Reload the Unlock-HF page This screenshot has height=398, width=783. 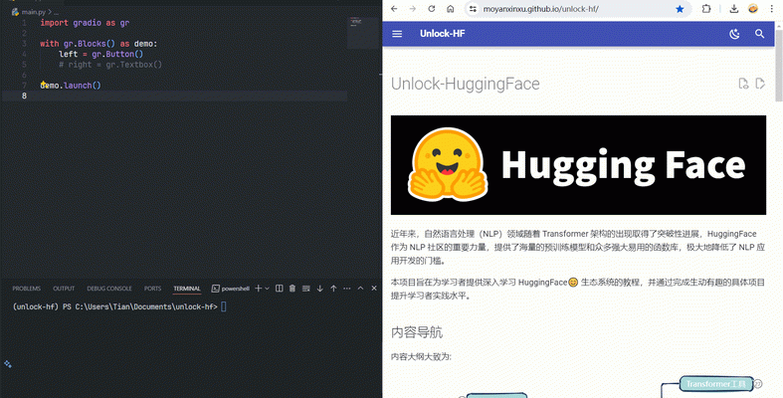click(432, 9)
